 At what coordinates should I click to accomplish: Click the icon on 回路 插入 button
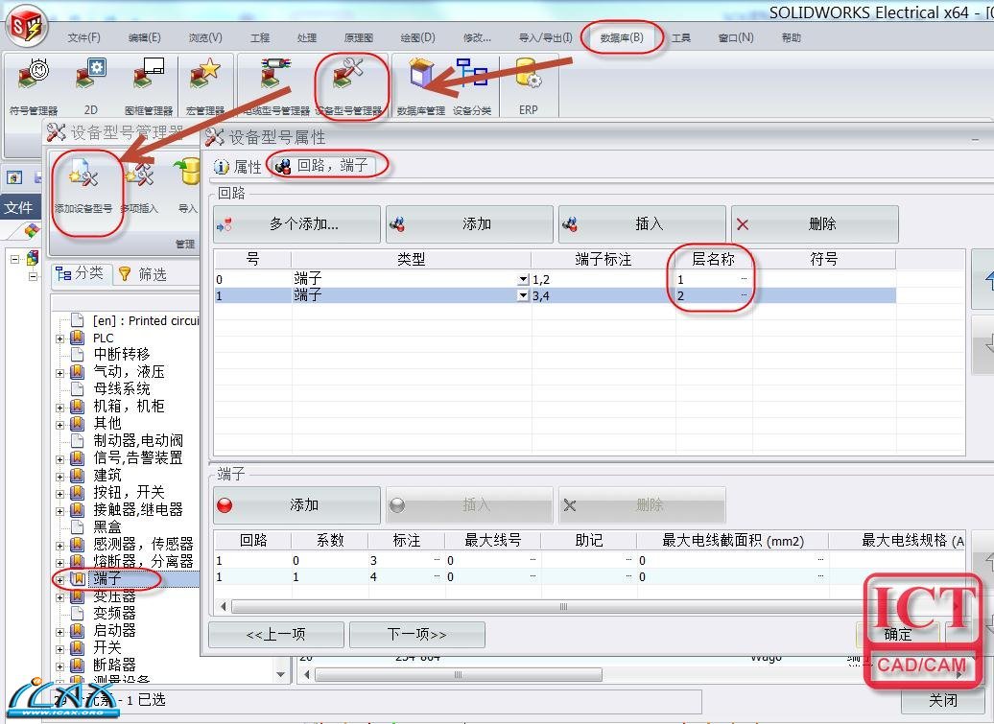click(x=570, y=224)
